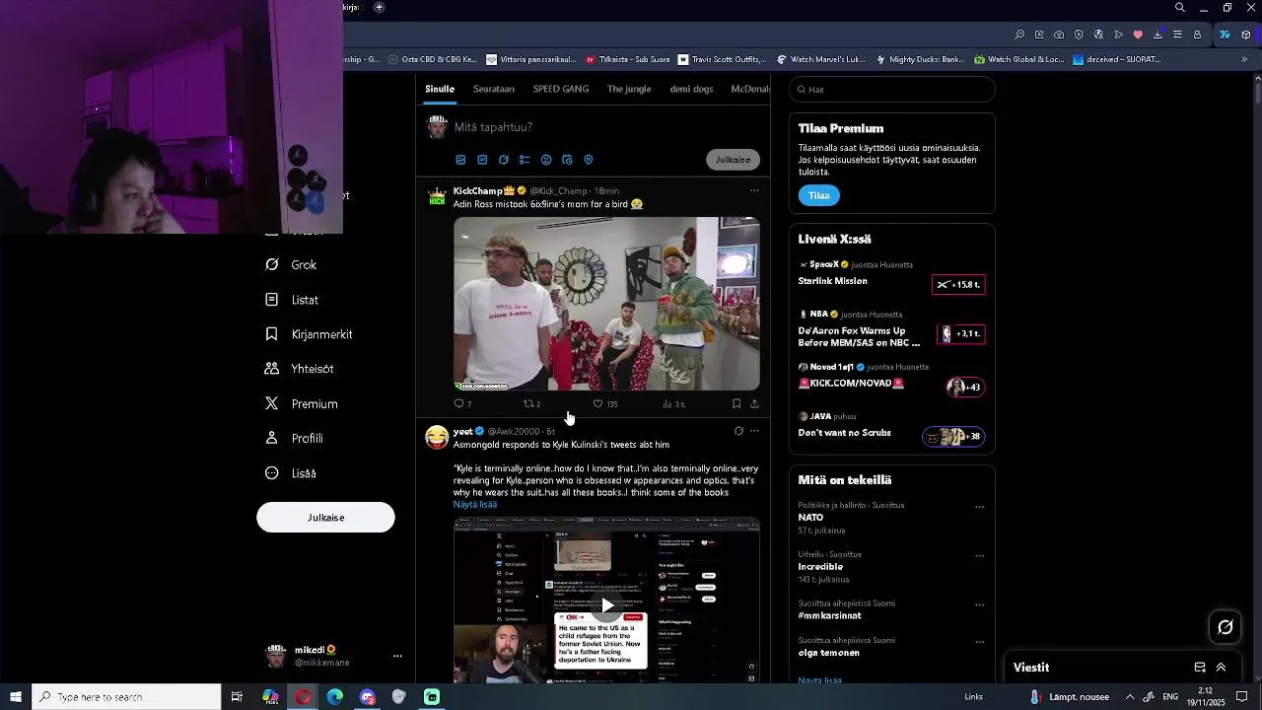1262x710 pixels.
Task: Expand yeet's post with Näytä lisää
Action: [475, 504]
